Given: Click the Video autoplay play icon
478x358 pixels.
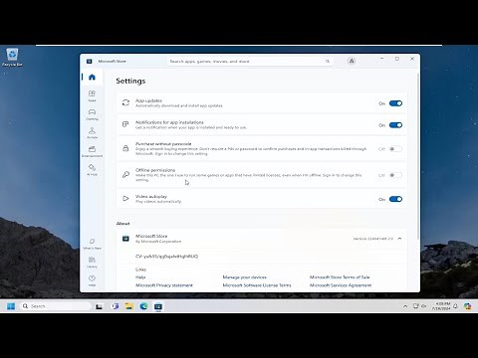Looking at the screenshot, I should [125, 199].
